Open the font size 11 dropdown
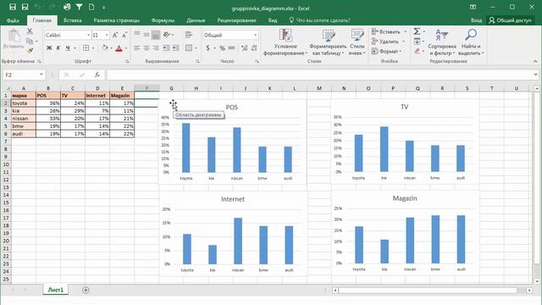 click(107, 35)
